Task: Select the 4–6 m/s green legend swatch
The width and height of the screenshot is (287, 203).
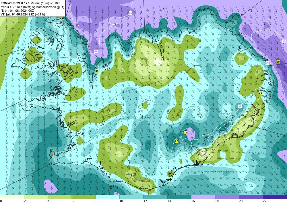Action: click(x=60, y=197)
